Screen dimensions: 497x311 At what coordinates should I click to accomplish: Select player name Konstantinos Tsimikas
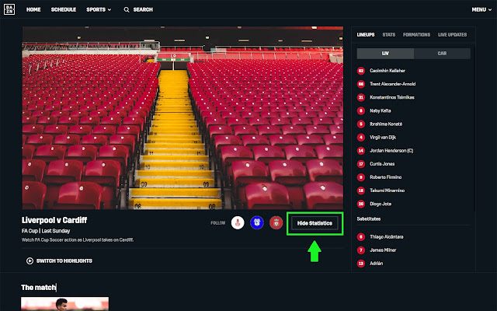point(391,97)
